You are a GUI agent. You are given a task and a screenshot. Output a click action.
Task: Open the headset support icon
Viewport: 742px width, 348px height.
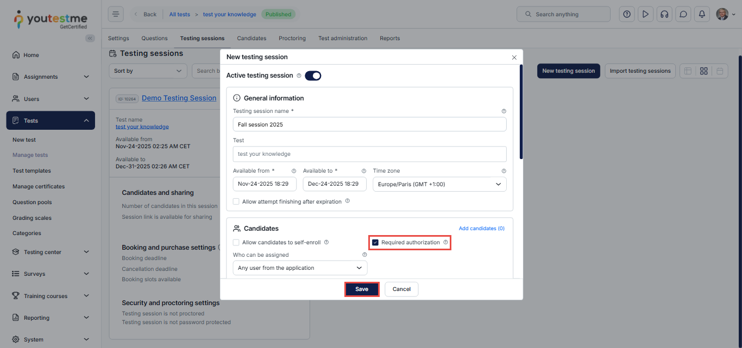(x=664, y=14)
